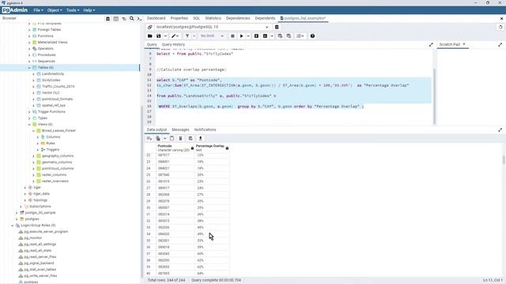Open the PSQL terminal icon
This screenshot has height=284, width=506.
point(139,19)
